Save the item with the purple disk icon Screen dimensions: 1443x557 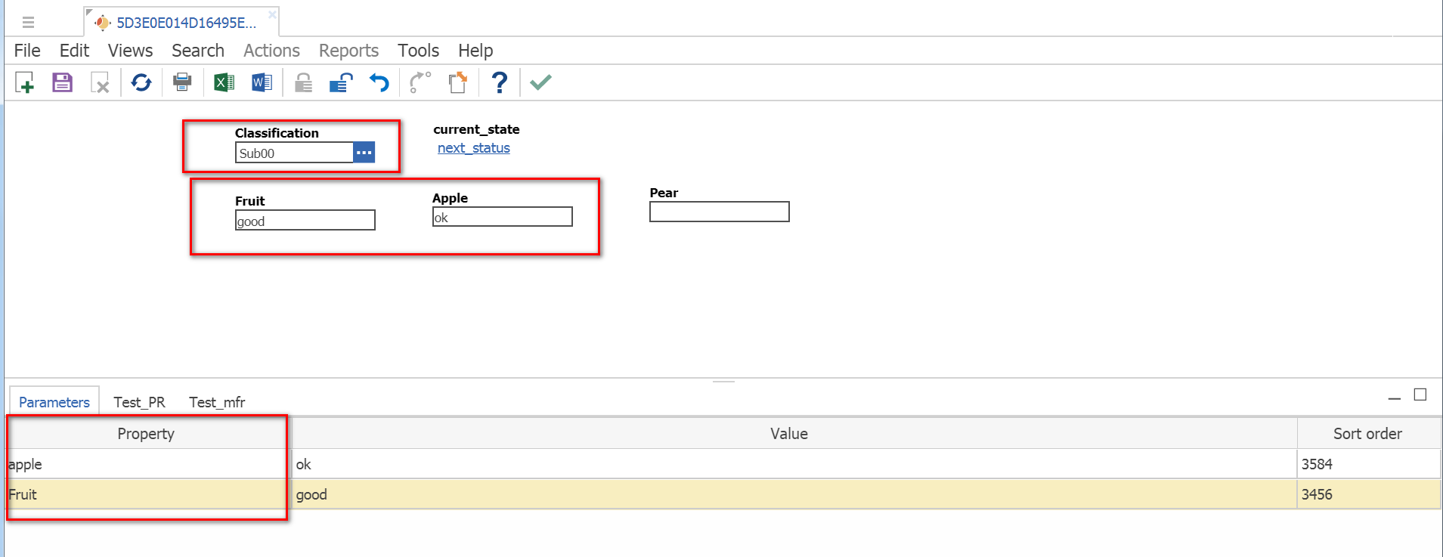click(62, 82)
